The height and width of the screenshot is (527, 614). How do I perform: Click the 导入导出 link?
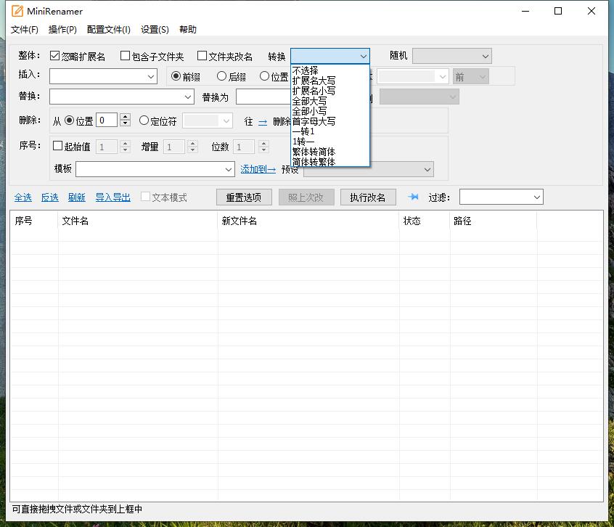112,197
